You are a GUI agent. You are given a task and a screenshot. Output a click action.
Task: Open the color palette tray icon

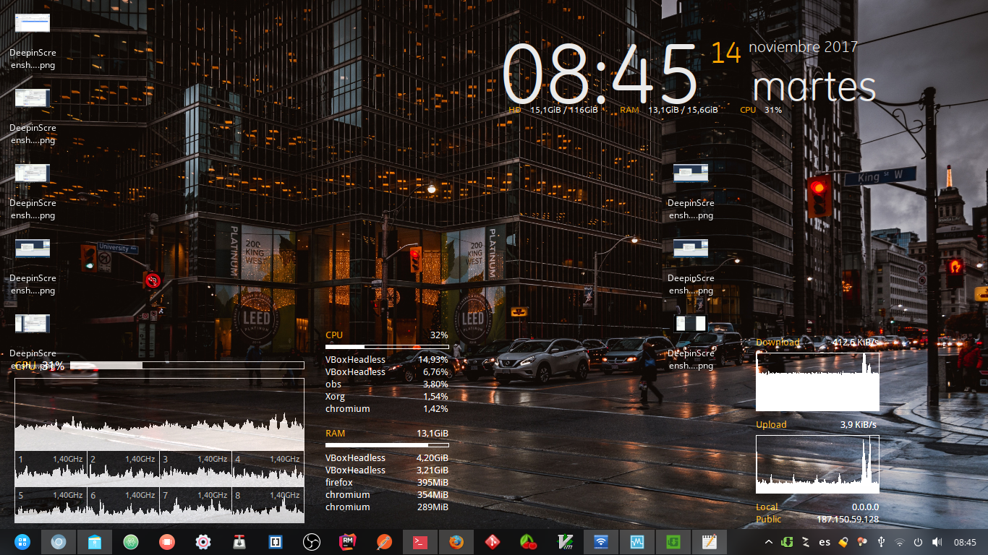tap(861, 542)
